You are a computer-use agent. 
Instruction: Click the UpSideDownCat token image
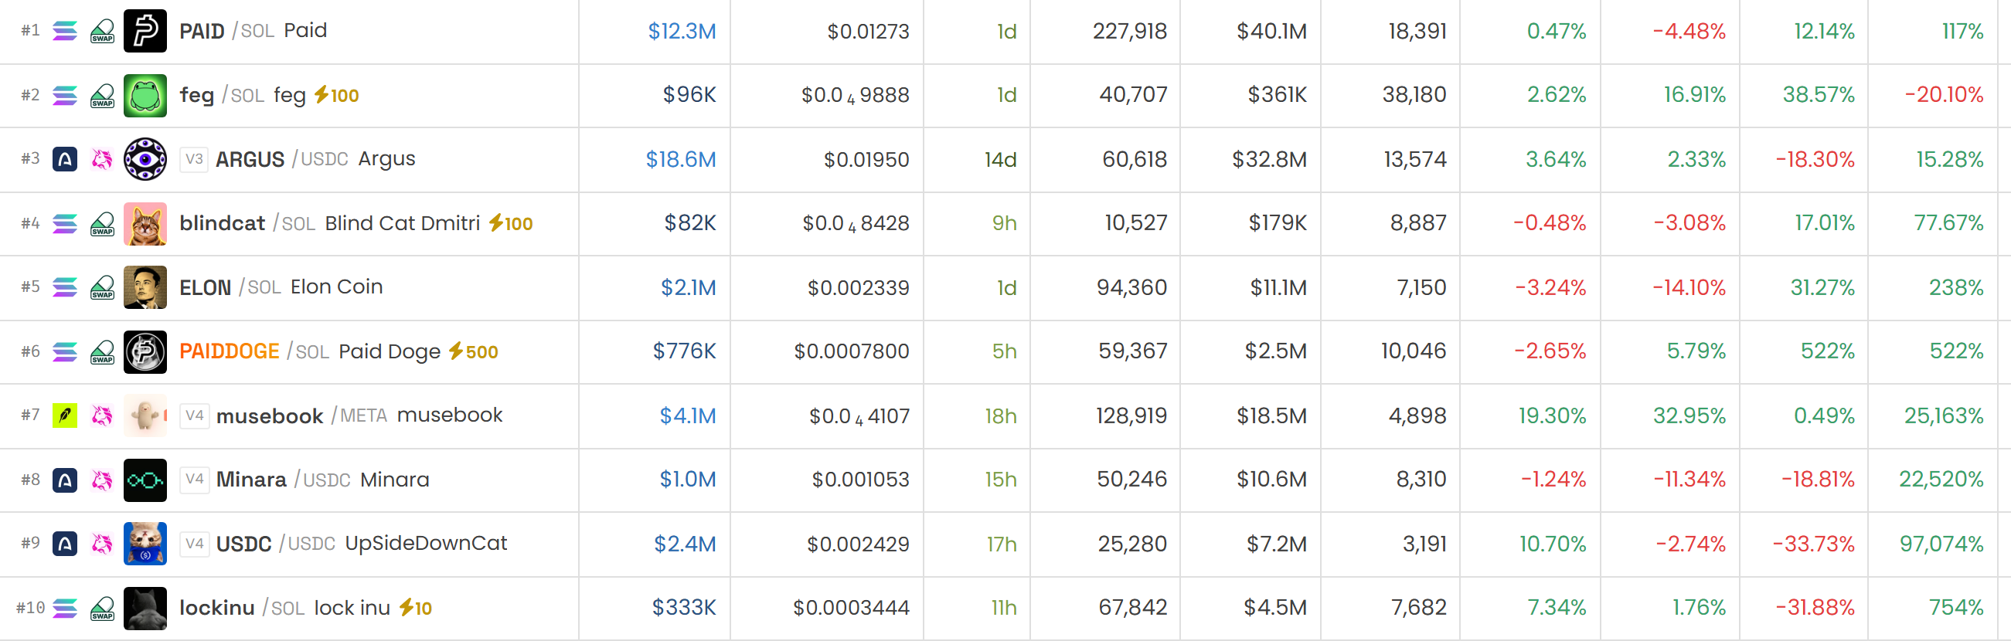145,544
